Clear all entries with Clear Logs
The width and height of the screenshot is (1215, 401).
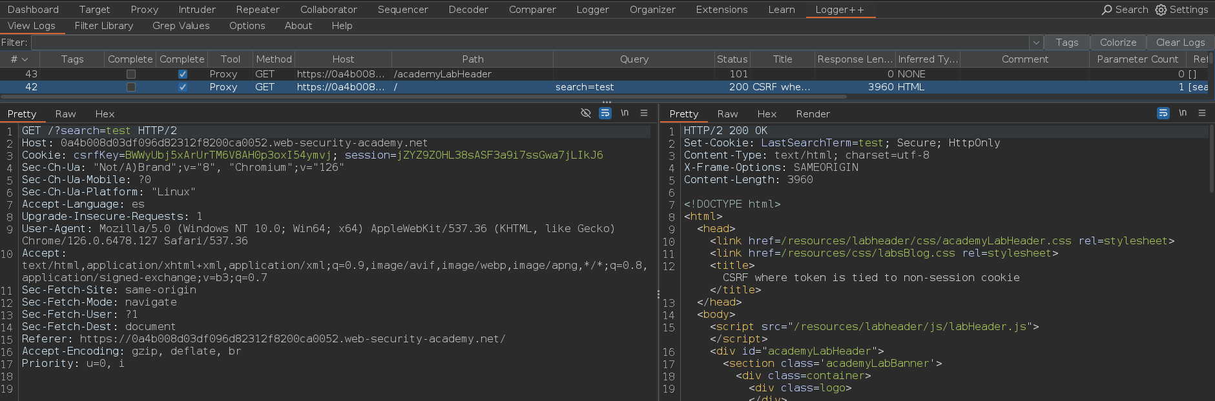tap(1180, 43)
